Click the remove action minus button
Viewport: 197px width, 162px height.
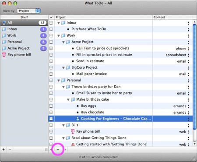[58, 149]
